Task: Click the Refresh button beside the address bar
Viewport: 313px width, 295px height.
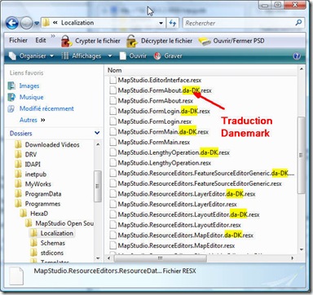Action: click(173, 23)
